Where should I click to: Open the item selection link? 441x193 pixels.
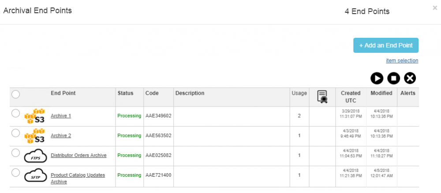[402, 61]
